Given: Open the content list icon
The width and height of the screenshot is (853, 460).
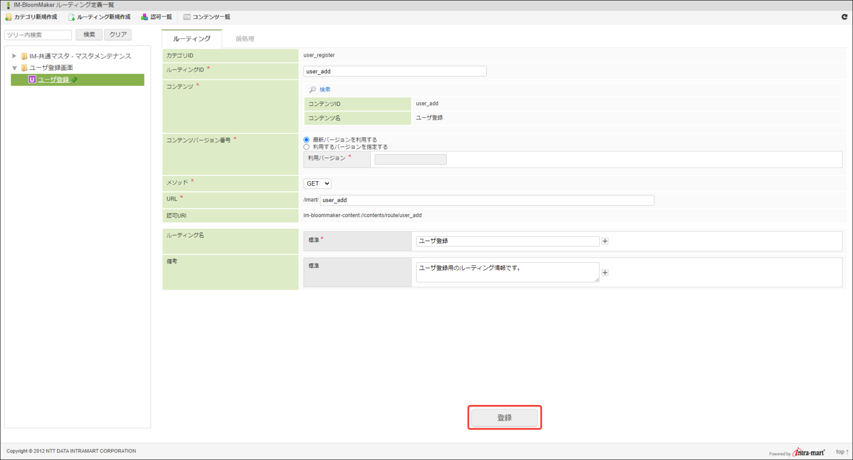Looking at the screenshot, I should (x=187, y=17).
